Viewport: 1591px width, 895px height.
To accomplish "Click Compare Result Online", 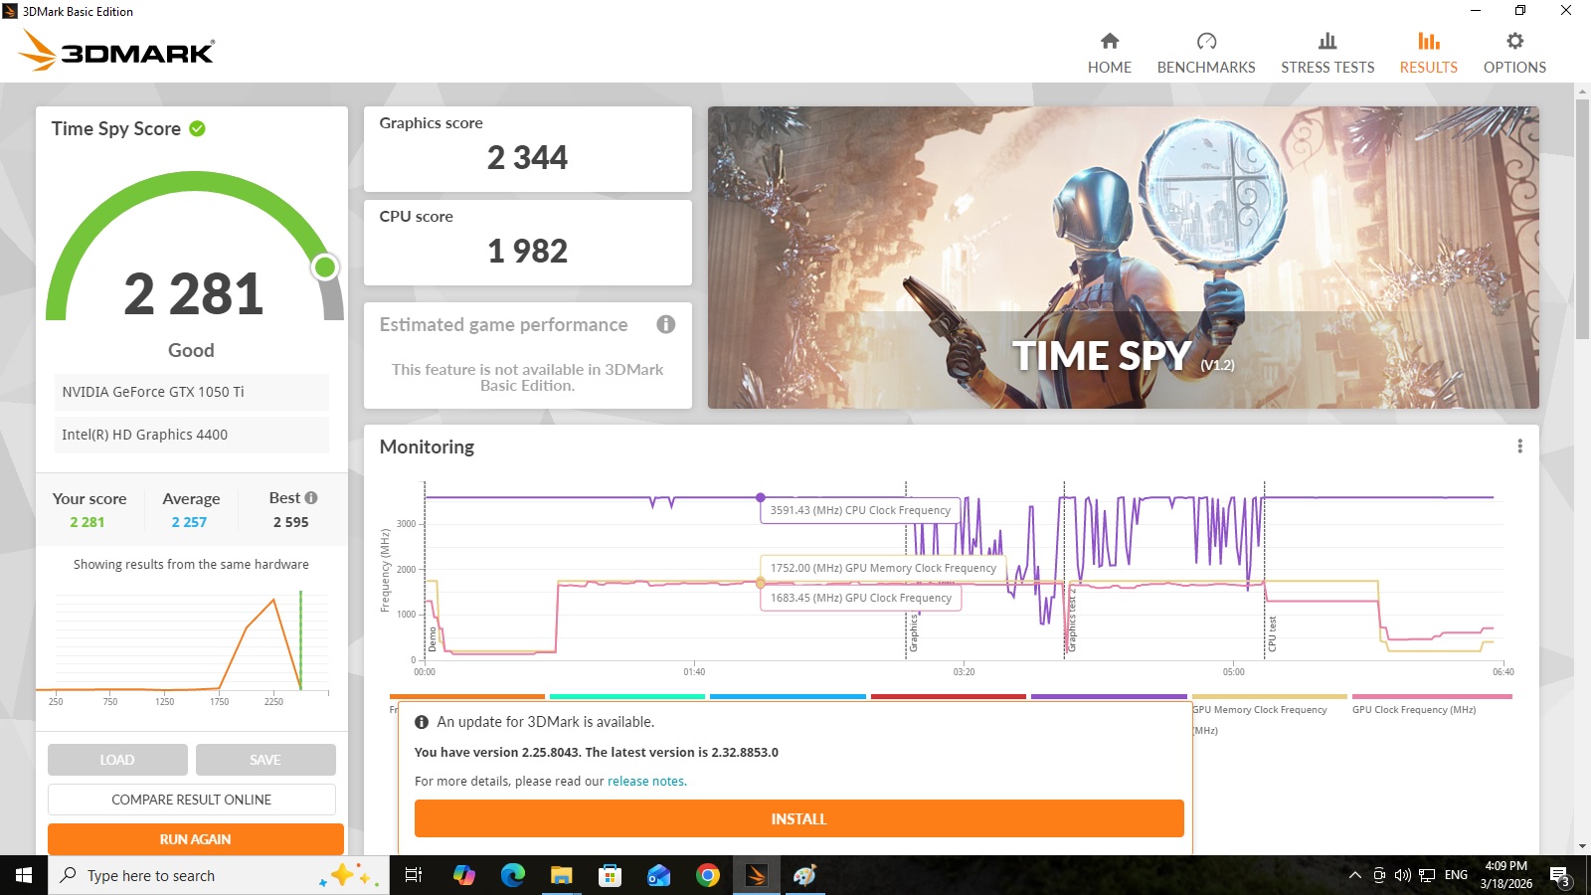I will pyautogui.click(x=192, y=800).
